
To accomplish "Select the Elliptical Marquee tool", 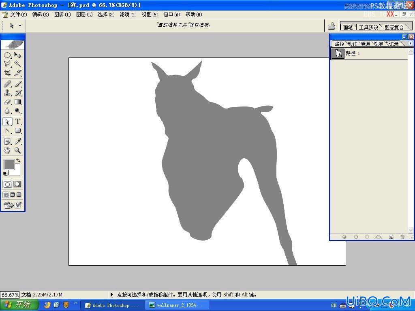I will coord(7,55).
